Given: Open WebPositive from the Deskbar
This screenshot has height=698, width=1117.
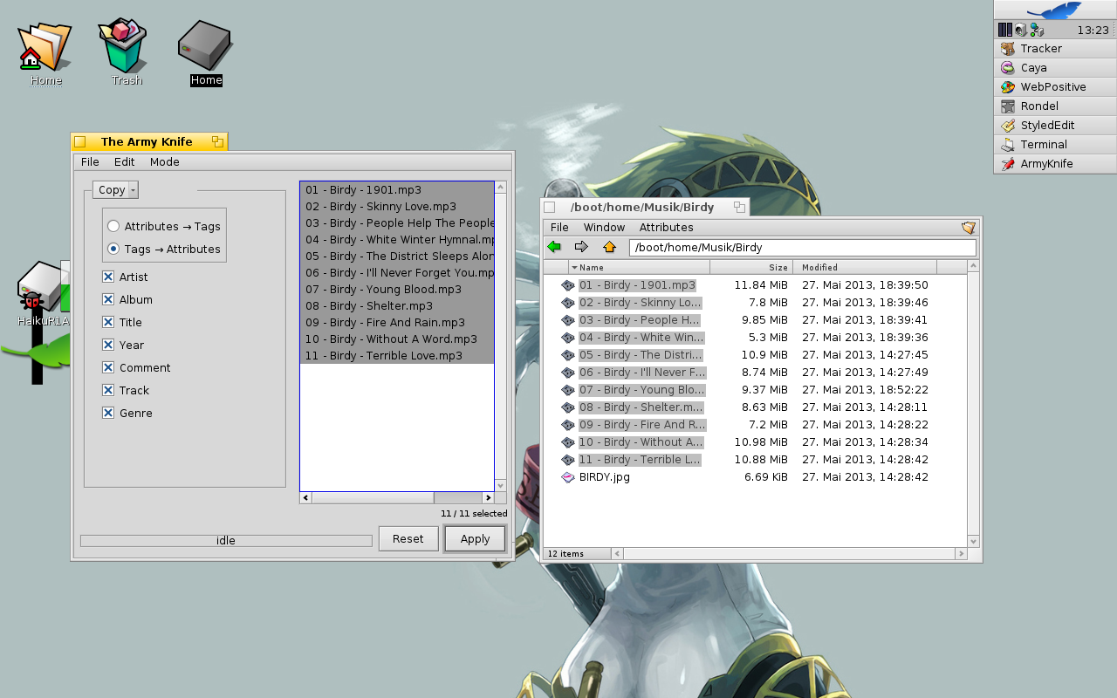Looking at the screenshot, I should [x=1053, y=87].
